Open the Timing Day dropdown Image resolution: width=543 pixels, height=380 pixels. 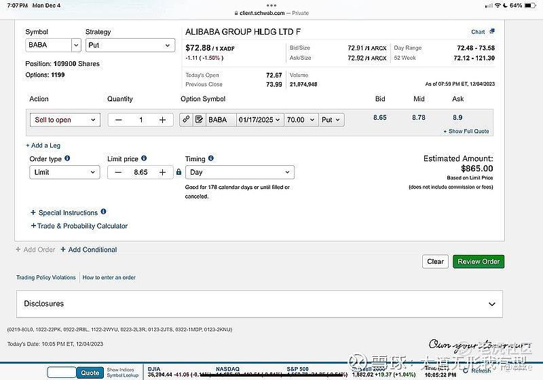click(x=240, y=172)
